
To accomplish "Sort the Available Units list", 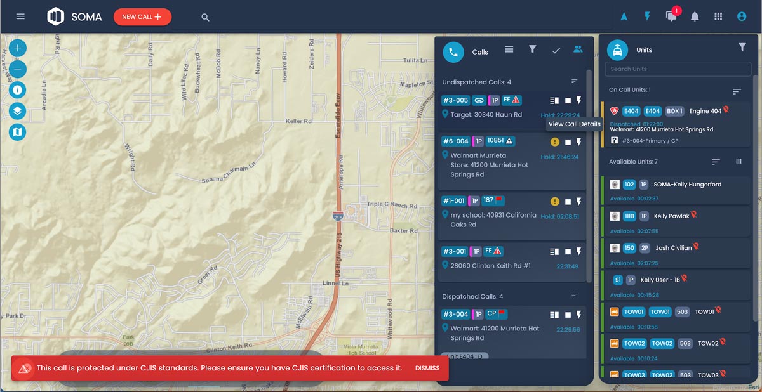I will (x=716, y=162).
